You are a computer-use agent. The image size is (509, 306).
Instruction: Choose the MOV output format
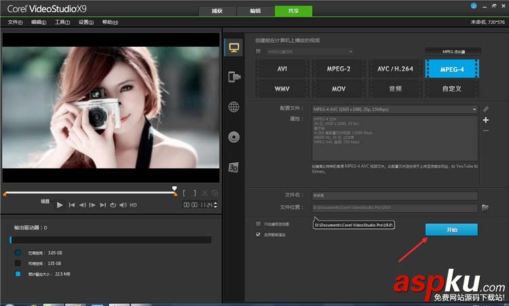[x=338, y=89]
